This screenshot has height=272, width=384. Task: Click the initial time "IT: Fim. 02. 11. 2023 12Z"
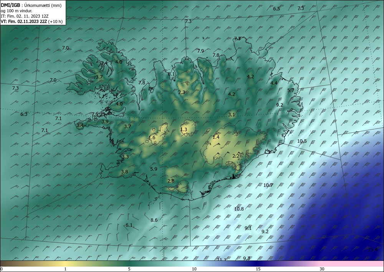pos(25,16)
